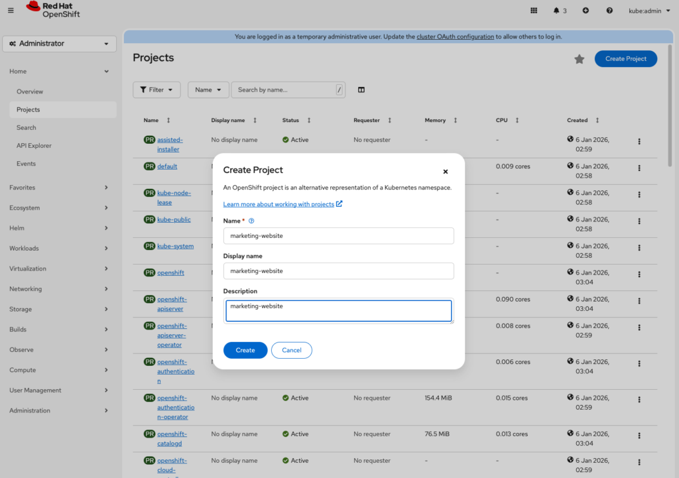
Task: Open the help question mark menu
Action: point(609,11)
